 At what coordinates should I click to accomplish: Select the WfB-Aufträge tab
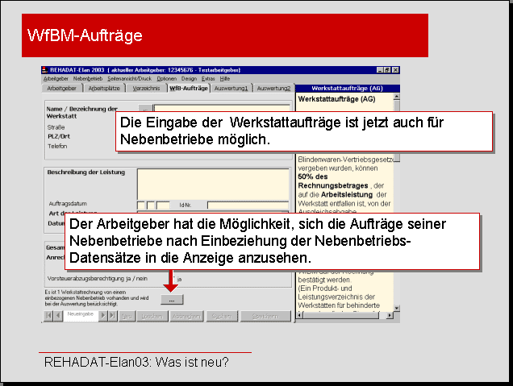(x=188, y=88)
